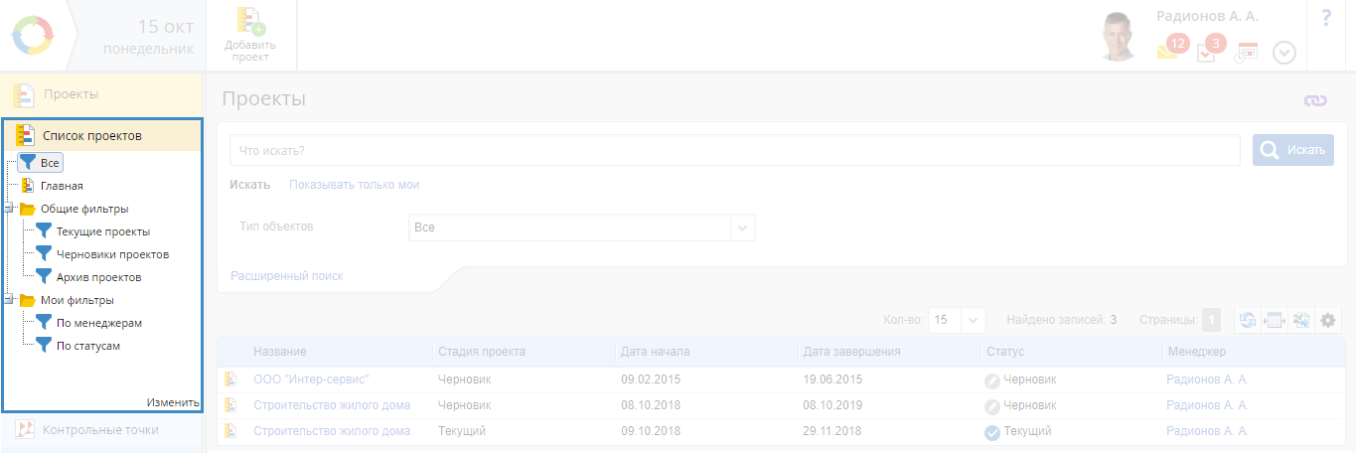Open project ООО "Интер-сервис" link
1356x453 pixels.
(x=311, y=378)
